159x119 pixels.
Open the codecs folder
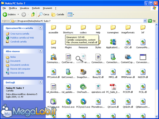(83, 29)
